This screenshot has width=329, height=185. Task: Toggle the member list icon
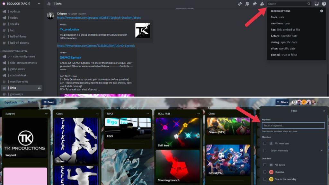262,4
